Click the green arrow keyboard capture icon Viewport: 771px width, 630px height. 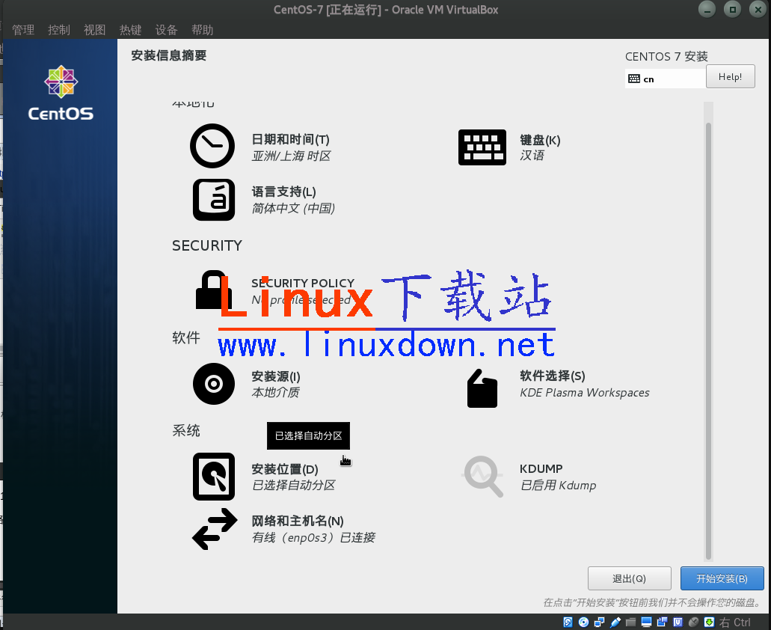(709, 622)
